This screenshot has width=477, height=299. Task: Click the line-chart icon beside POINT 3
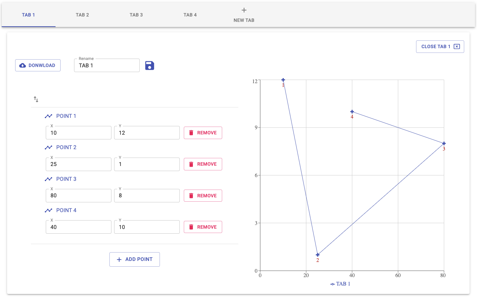[48, 179]
